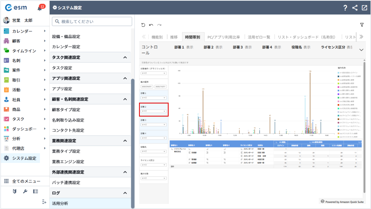Open 顧客タイプ設定 settings link
Image resolution: width=371 pixels, height=209 pixels.
pyautogui.click(x=66, y=110)
